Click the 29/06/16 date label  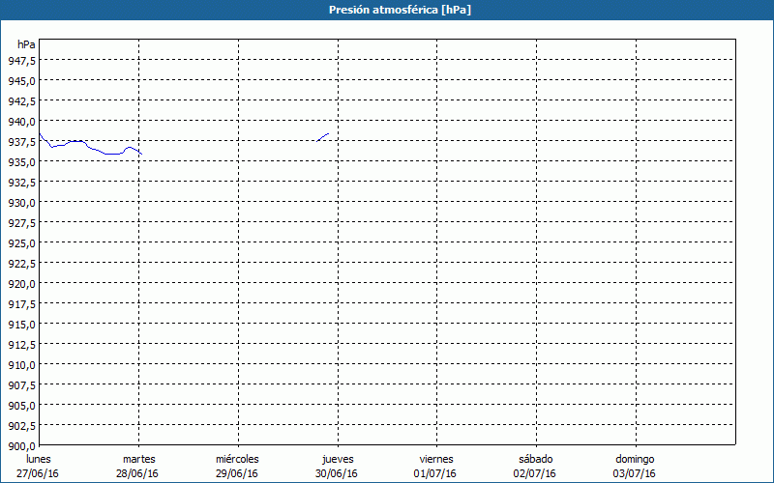click(x=237, y=473)
